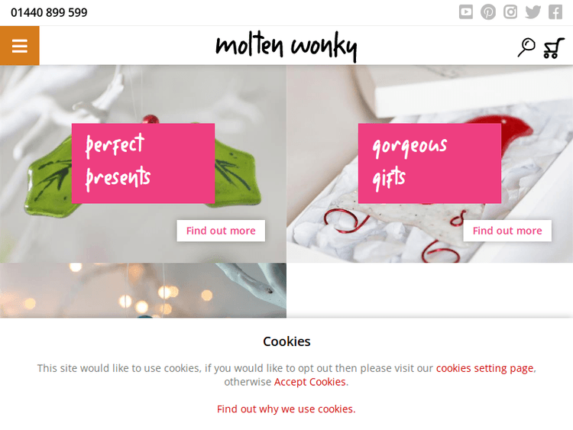Accept Cookies from the banner
Screen dimensions: 573x430
tap(310, 382)
